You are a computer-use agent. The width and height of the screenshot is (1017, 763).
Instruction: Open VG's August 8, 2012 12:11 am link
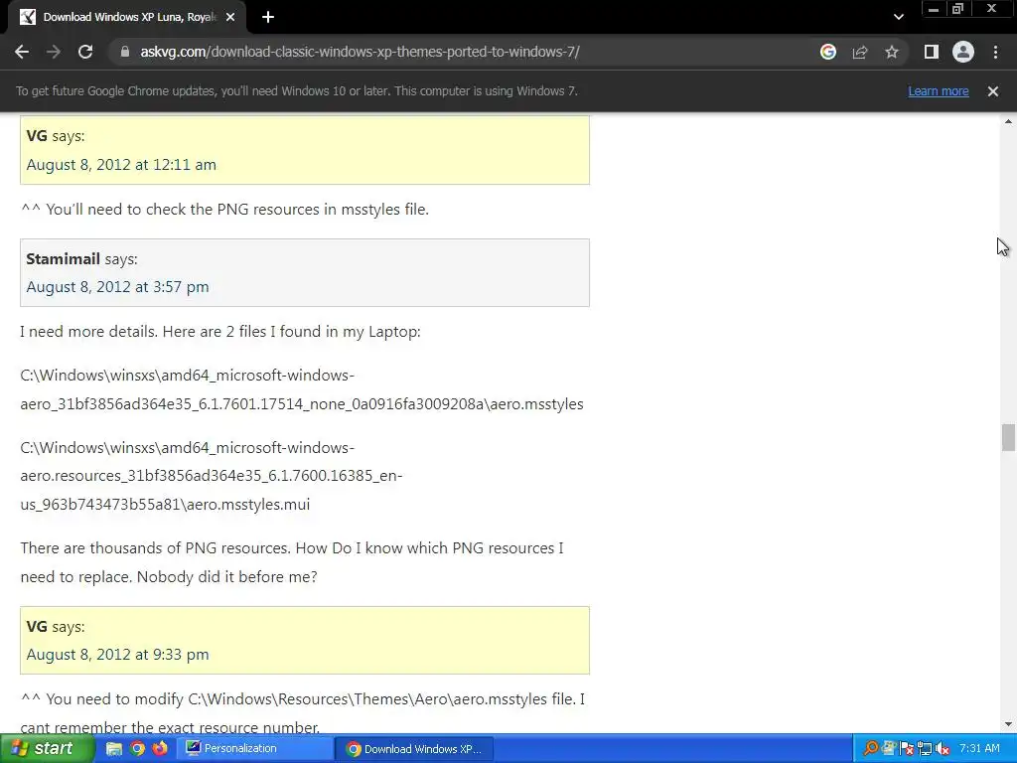121,165
